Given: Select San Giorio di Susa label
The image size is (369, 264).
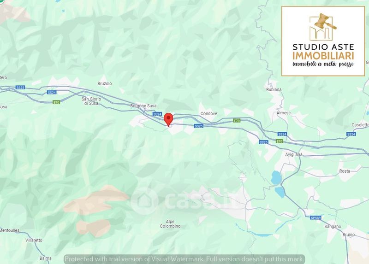Looking at the screenshot, I should pos(91,101).
